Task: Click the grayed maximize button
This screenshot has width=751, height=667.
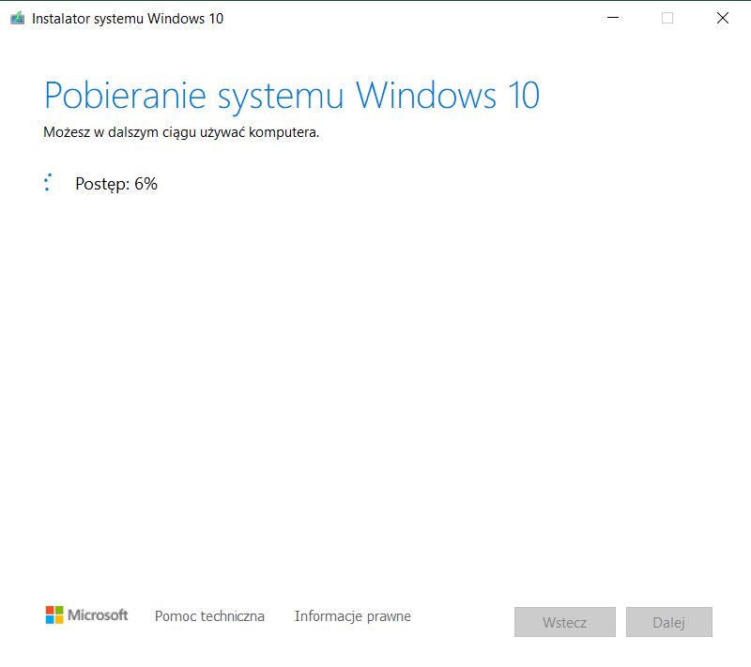Action: [667, 17]
